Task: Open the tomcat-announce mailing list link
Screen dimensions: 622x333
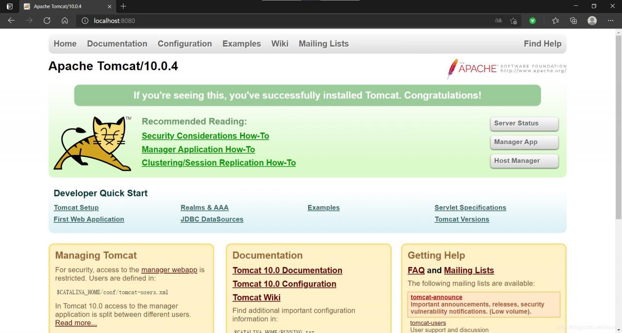Action: [x=436, y=297]
